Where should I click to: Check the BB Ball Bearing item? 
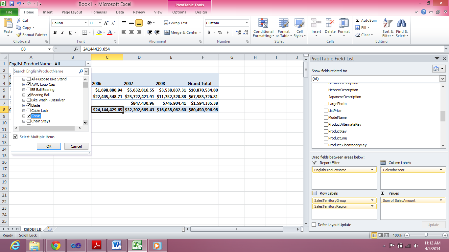[29, 90]
